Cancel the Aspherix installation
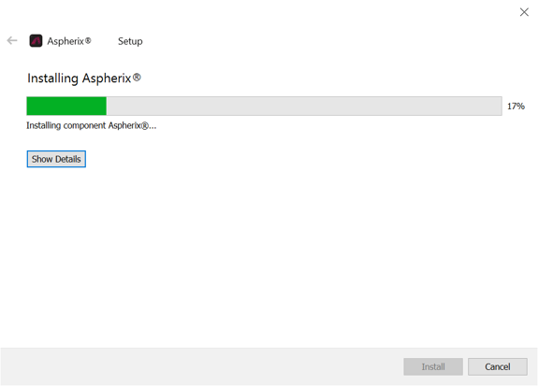The height and width of the screenshot is (386, 538). point(498,366)
